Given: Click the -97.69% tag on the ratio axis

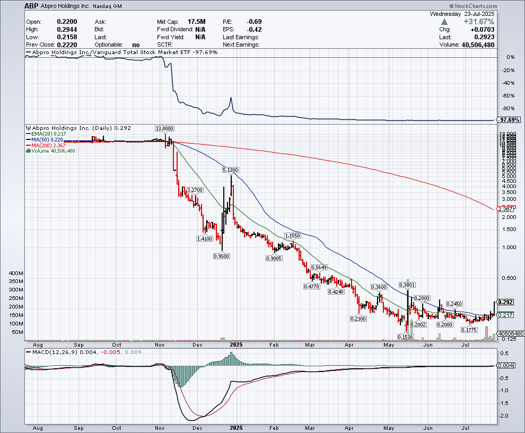Looking at the screenshot, I should pos(509,120).
